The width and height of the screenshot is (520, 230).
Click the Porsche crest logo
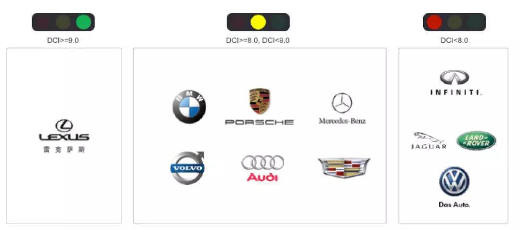coord(260,101)
